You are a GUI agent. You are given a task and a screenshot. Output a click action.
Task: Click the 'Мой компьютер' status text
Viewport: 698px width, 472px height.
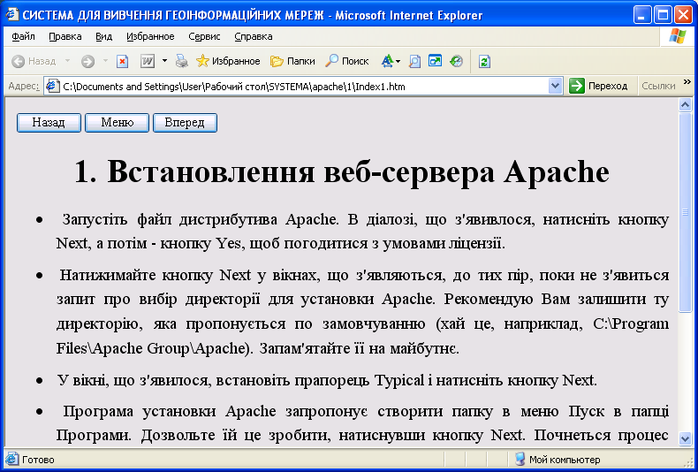[x=565, y=460]
